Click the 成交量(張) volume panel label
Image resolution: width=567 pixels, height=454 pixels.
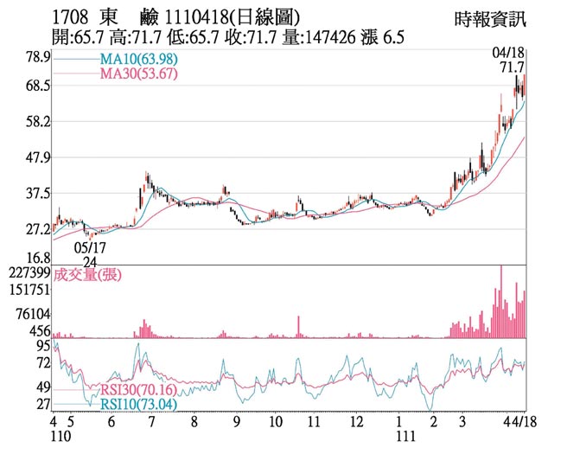click(88, 275)
